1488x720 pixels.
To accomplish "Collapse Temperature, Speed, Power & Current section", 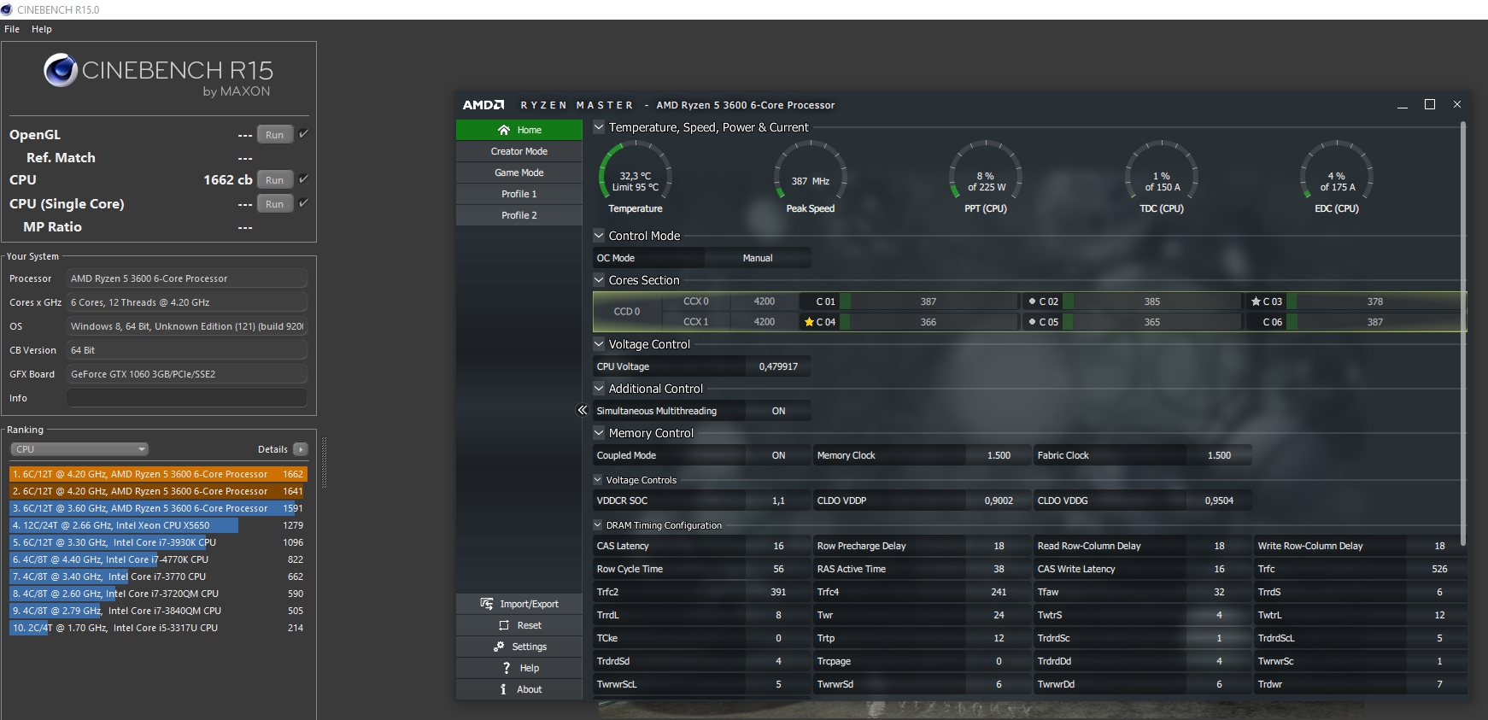I will [x=599, y=127].
